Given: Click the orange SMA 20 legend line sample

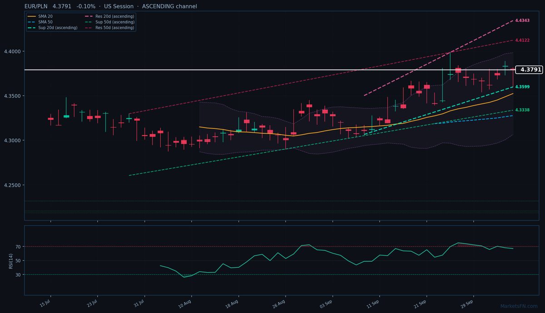Looking at the screenshot, I should point(31,16).
